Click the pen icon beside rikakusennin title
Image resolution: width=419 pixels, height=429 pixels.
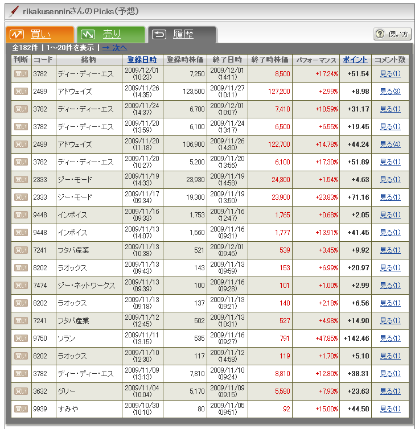[x=14, y=11]
